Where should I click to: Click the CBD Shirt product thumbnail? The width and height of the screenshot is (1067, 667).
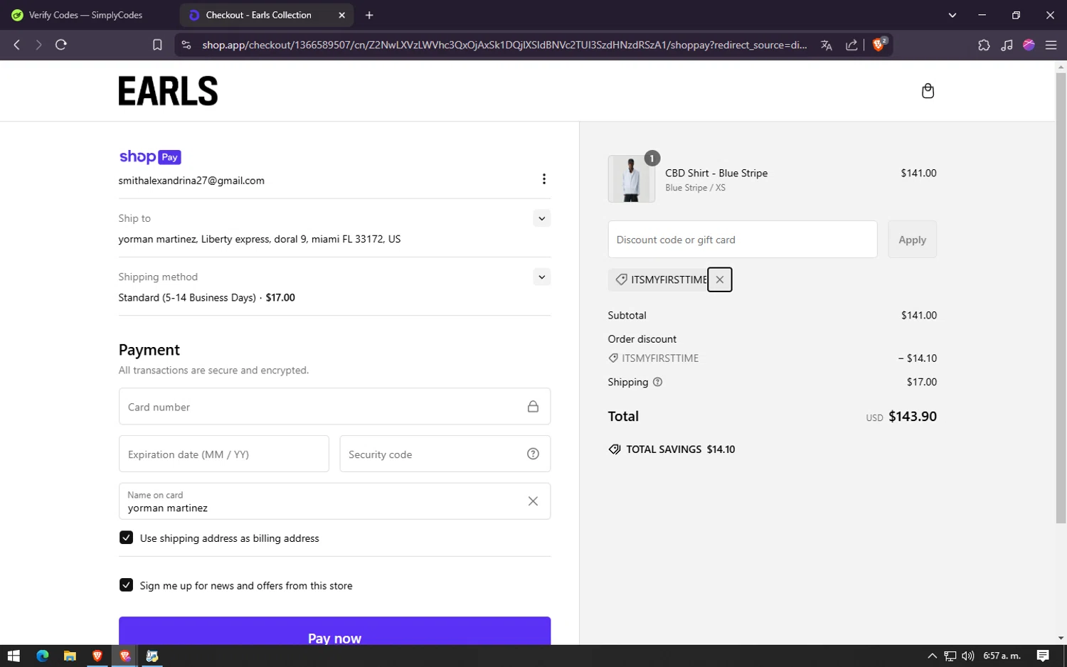click(631, 179)
